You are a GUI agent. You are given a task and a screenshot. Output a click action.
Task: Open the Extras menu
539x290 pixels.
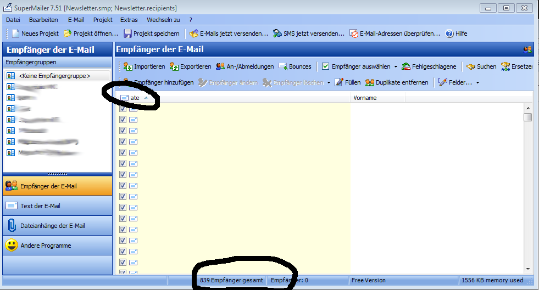pyautogui.click(x=129, y=20)
